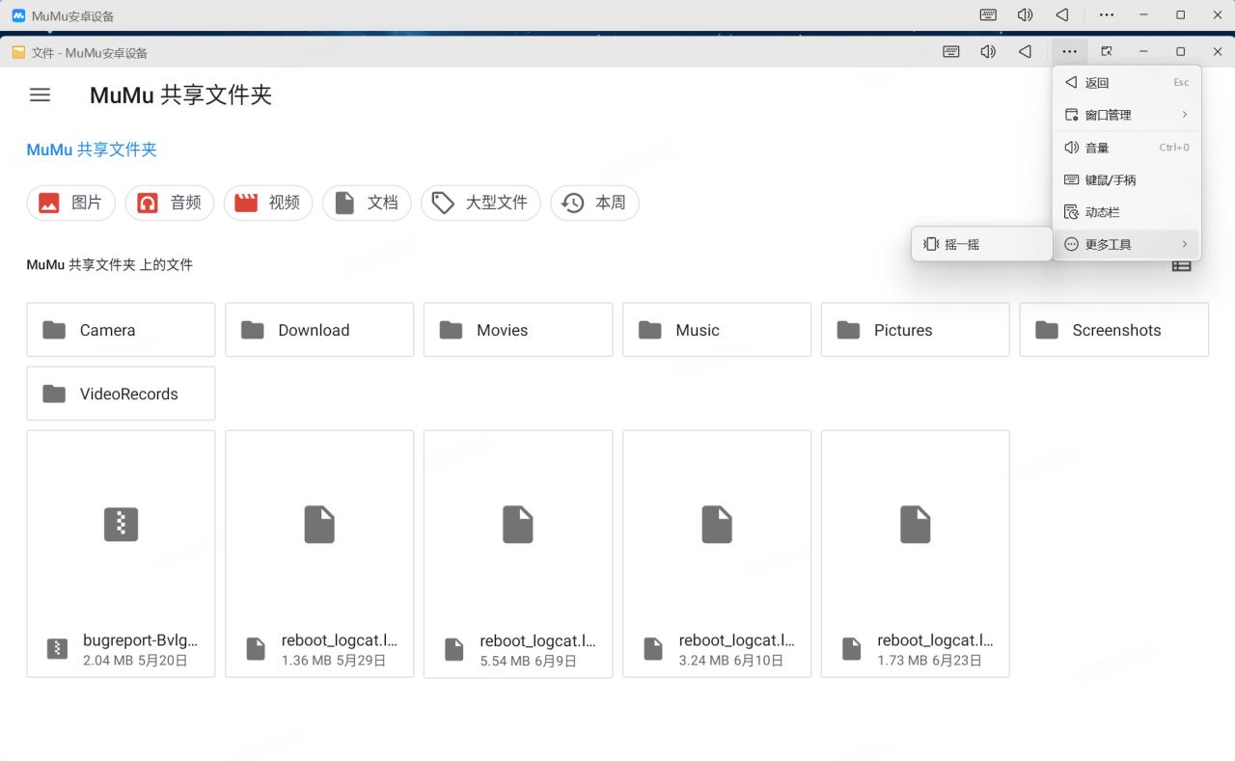1235x761 pixels.
Task: Click keyboard icon in file window title bar
Action: click(x=951, y=52)
